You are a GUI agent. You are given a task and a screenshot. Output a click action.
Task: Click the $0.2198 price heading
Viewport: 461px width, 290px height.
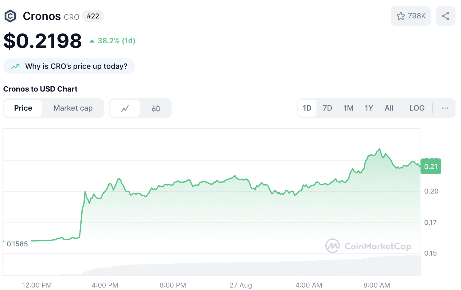pos(42,40)
